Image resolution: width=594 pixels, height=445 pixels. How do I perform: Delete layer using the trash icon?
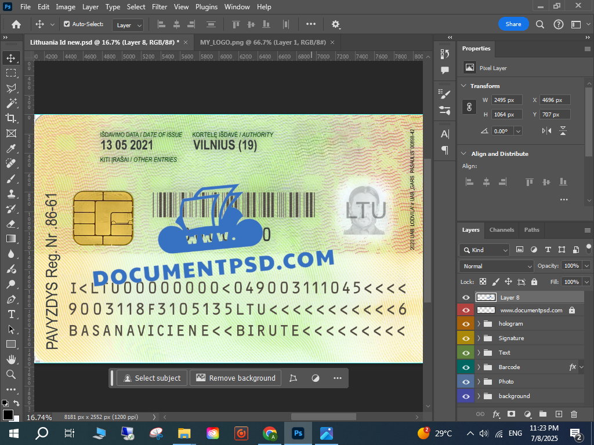[x=574, y=414]
